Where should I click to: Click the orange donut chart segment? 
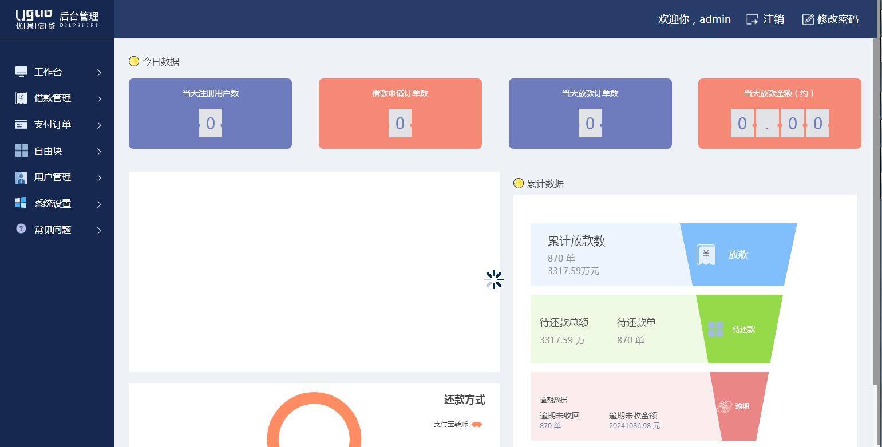click(314, 396)
